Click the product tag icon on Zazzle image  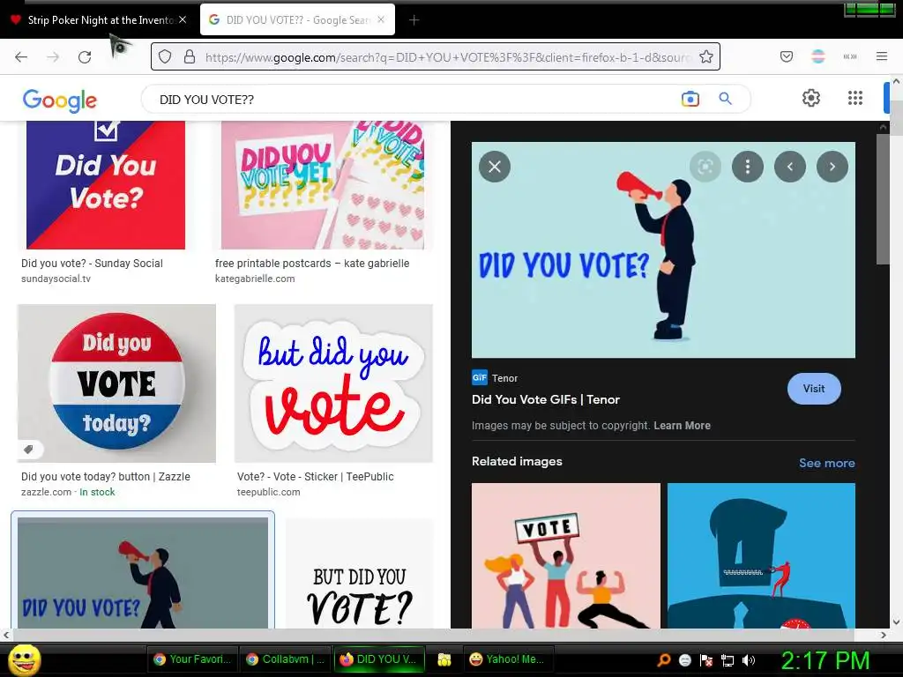click(29, 449)
